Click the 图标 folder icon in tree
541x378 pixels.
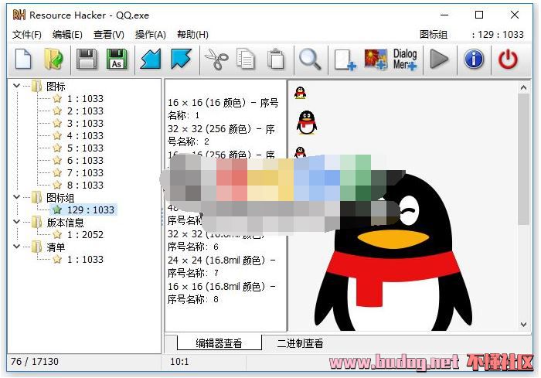36,87
